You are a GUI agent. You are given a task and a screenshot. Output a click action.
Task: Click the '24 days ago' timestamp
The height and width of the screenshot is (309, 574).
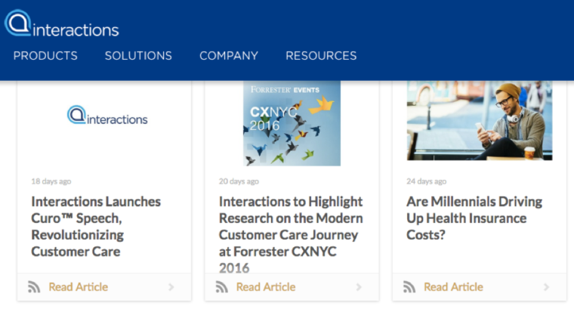tap(427, 181)
